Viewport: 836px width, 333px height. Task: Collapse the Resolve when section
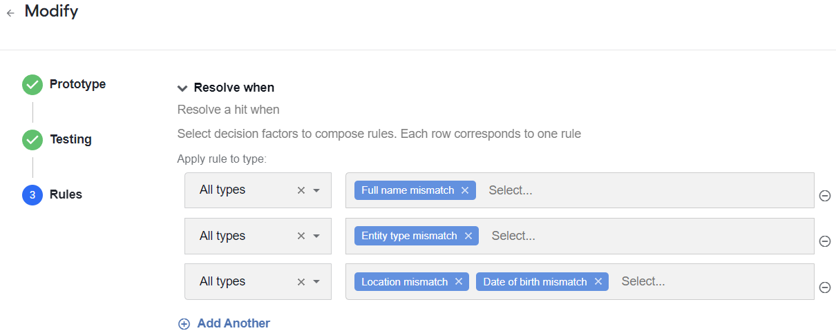[x=182, y=88]
